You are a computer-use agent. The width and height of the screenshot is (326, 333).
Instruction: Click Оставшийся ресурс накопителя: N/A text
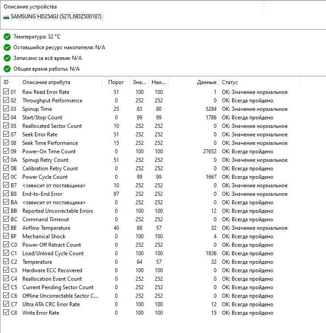[x=59, y=47]
